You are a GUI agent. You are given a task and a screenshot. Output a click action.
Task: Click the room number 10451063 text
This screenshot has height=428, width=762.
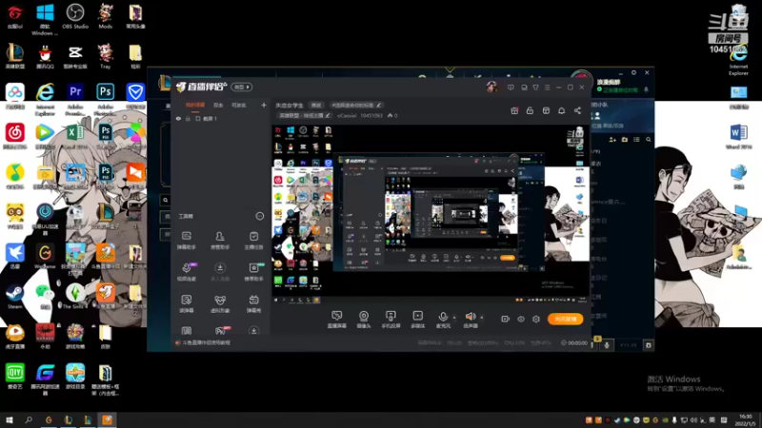371,115
